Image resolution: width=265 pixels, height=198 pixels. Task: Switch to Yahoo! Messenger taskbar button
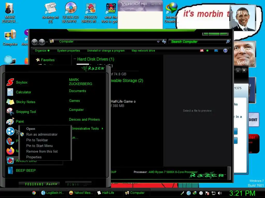81,193
